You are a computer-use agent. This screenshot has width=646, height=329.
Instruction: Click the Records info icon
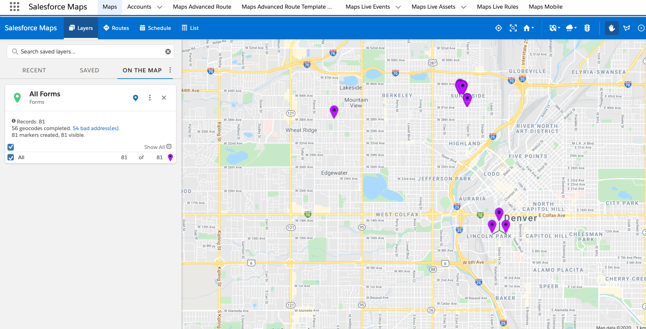13,121
